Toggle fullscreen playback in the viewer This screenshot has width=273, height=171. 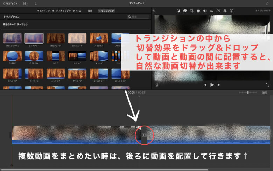click(267, 85)
